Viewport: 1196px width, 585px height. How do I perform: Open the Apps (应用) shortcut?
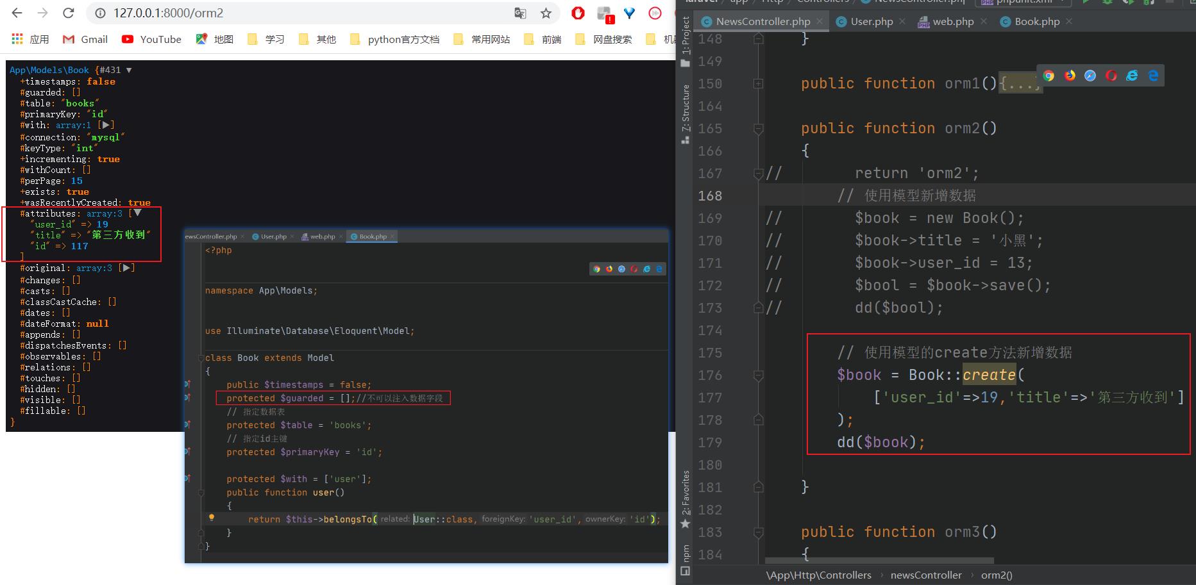(x=30, y=39)
